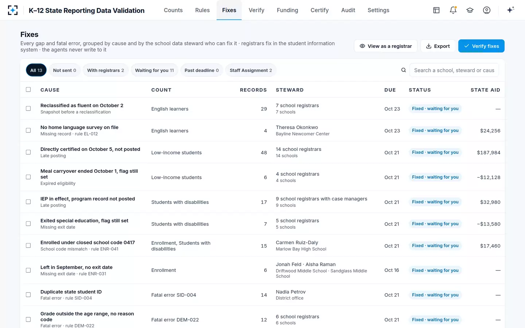Open the Counts tab

[x=173, y=10]
